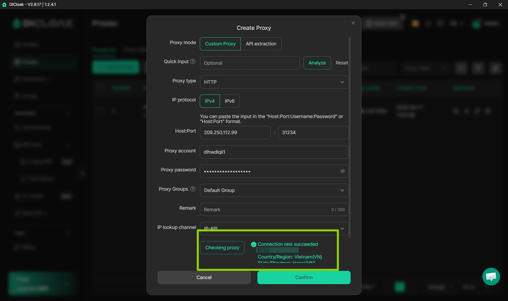
Task: Click the Proxy Groups help icon
Action: (193, 189)
